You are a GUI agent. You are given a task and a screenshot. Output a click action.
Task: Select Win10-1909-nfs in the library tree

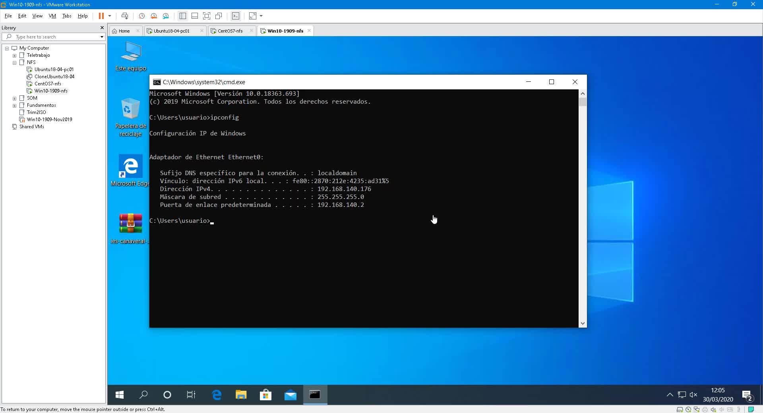[x=51, y=91]
